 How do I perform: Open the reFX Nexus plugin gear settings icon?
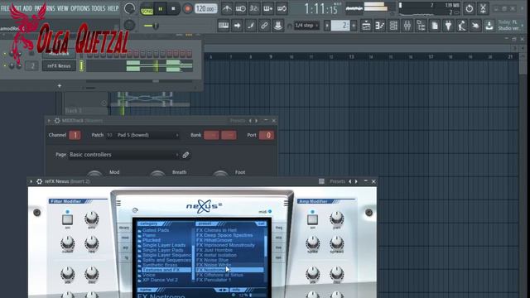point(39,181)
